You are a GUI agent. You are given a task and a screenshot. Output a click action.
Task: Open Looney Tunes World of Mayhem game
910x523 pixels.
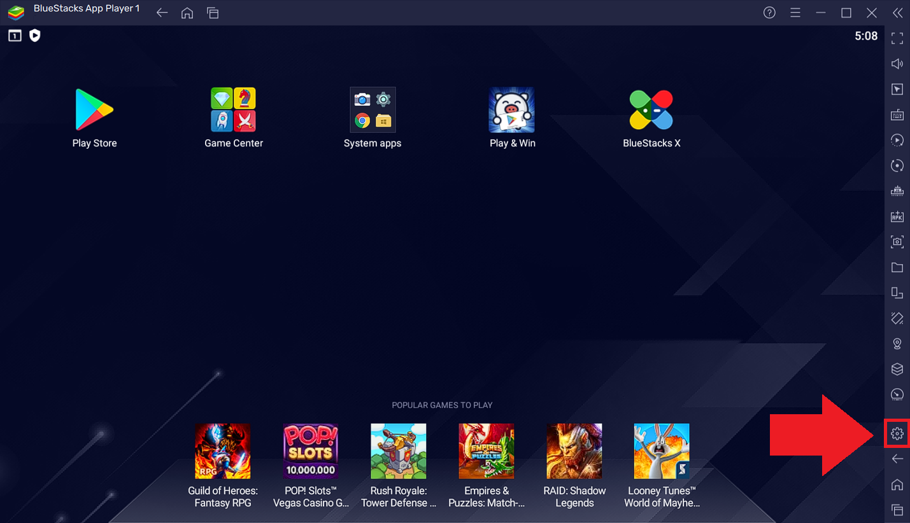click(662, 451)
